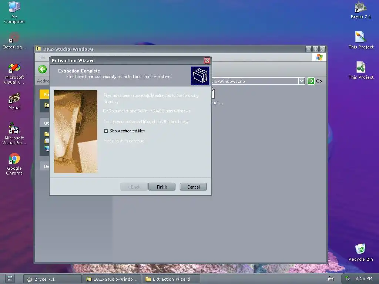Minimize the DAZ-Studio-Windows window
The height and width of the screenshot is (284, 379).
pos(308,49)
